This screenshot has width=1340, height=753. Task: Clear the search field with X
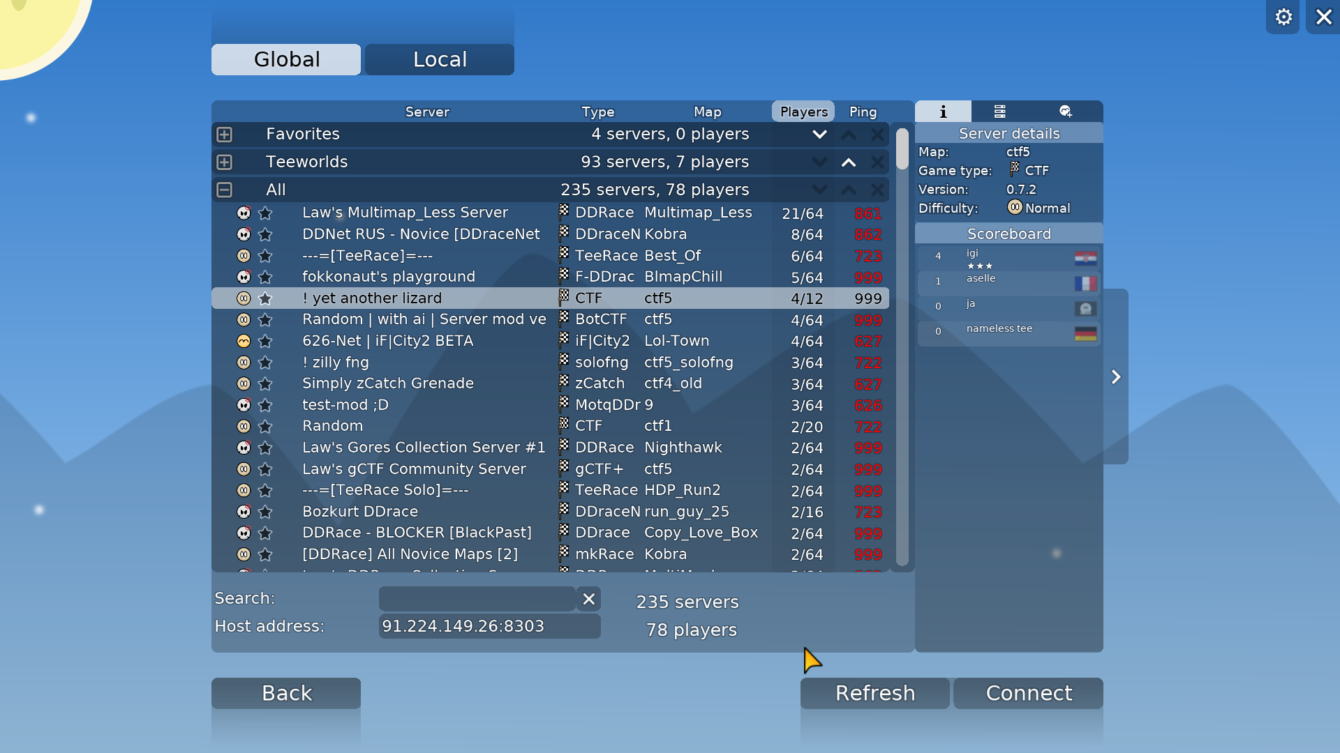pyautogui.click(x=588, y=599)
